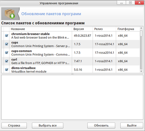Deselect the cups-common package checkbox
Screen dimensions: 145x131
7,52
